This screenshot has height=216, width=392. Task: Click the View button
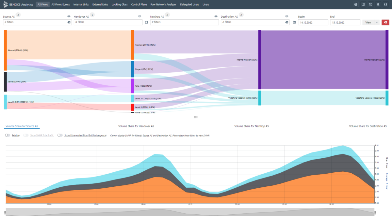(368, 22)
